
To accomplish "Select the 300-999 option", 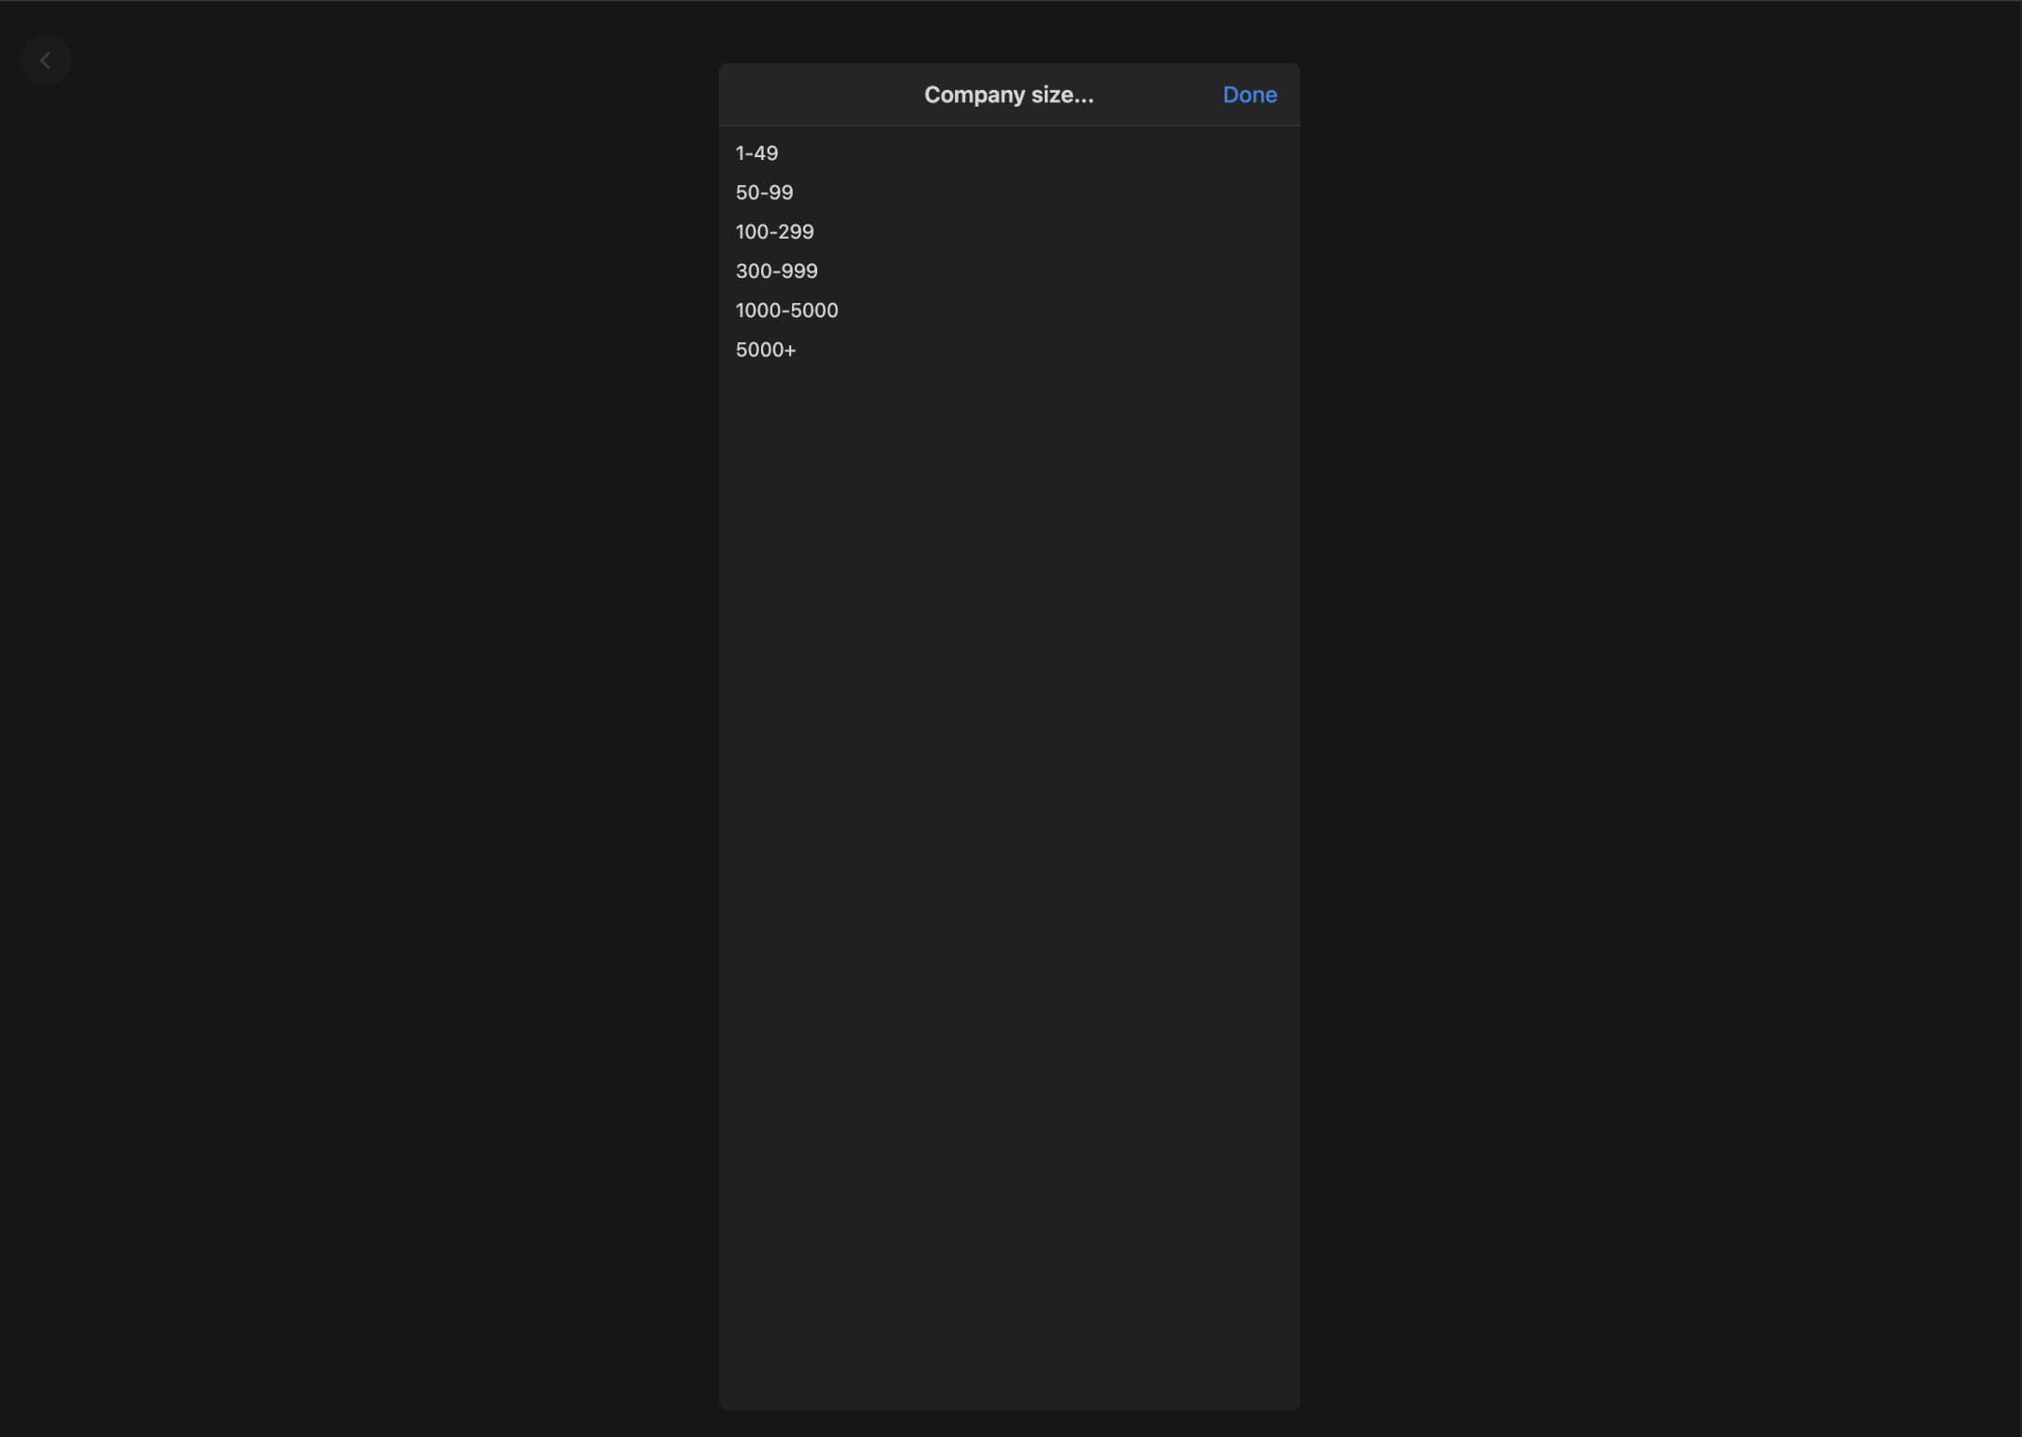I will 1009,270.
